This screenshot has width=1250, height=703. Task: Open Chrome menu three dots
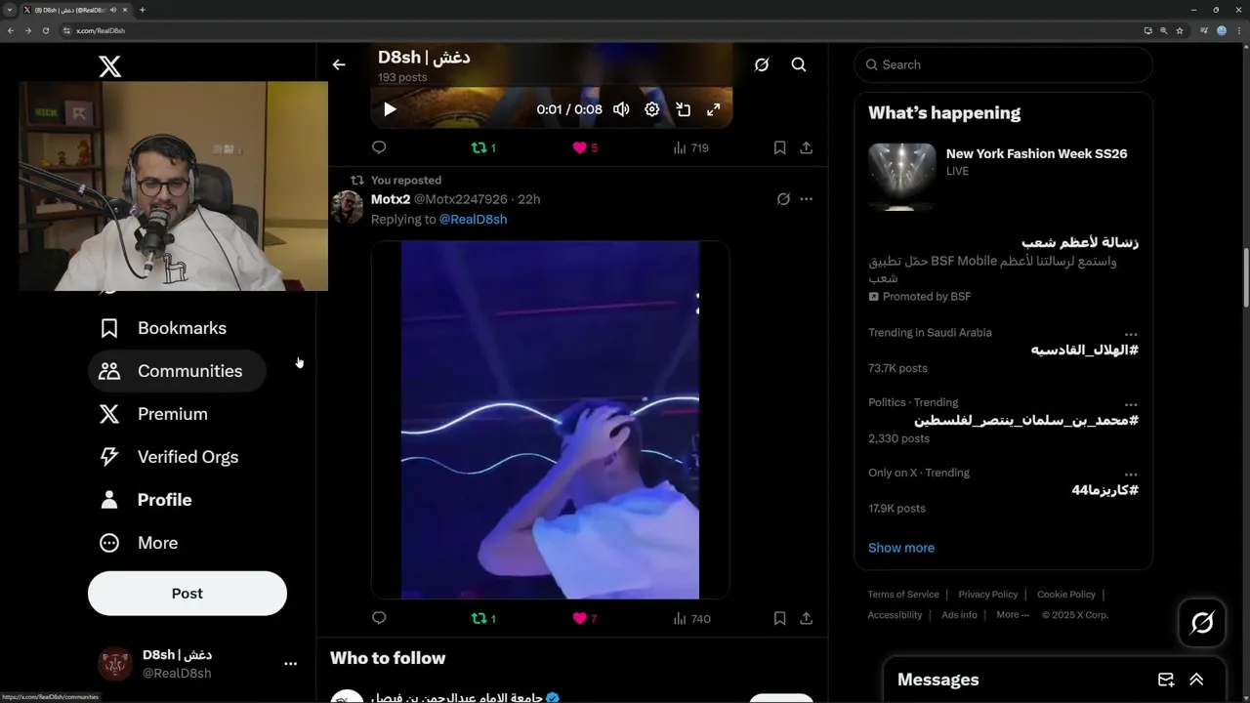1239,30
